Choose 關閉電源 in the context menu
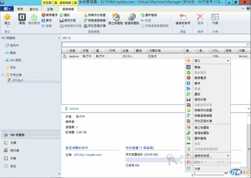This screenshot has height=178, width=251. coord(207,78)
